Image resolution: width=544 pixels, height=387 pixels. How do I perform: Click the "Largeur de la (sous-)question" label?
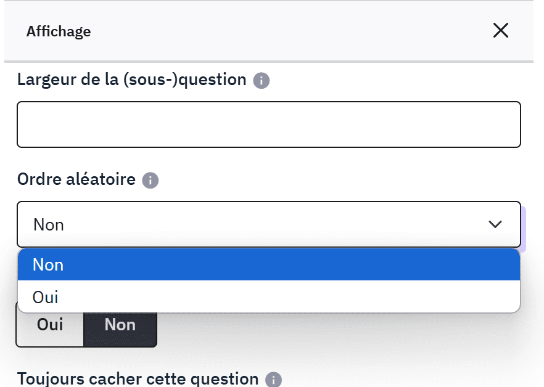pyautogui.click(x=132, y=79)
